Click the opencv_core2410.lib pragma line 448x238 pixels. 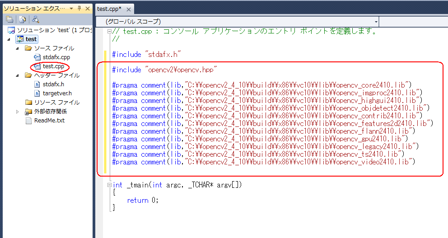point(262,85)
